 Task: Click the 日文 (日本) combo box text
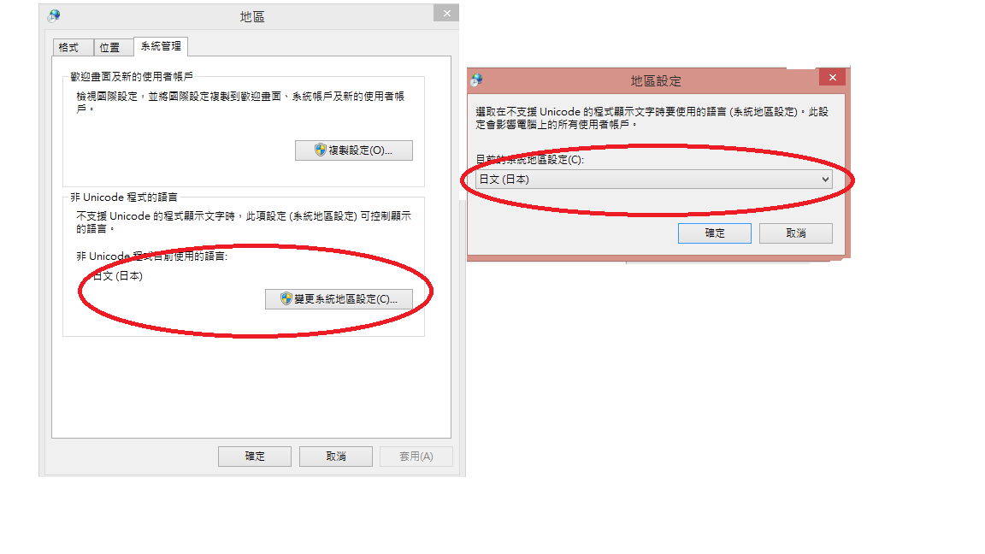click(x=504, y=180)
